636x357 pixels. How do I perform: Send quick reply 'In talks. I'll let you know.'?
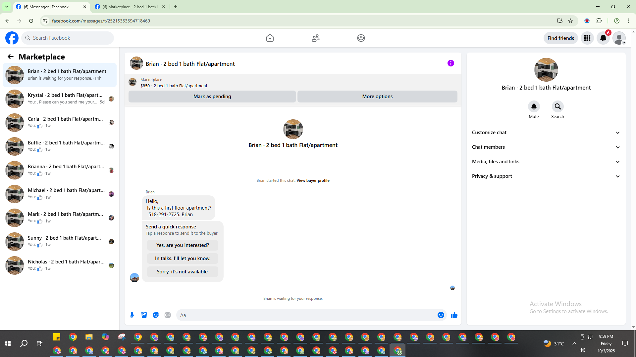coord(183,258)
